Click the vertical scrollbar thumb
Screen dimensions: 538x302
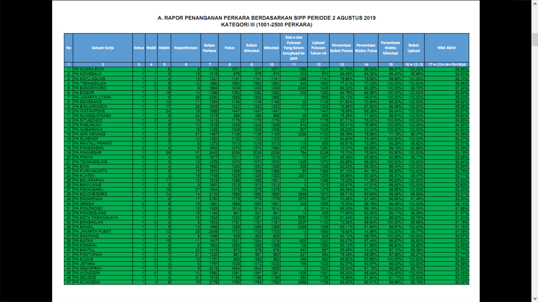535,39
